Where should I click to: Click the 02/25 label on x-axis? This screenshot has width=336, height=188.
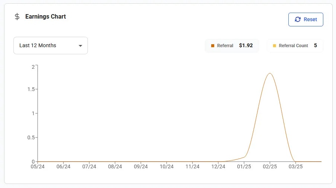pos(270,166)
